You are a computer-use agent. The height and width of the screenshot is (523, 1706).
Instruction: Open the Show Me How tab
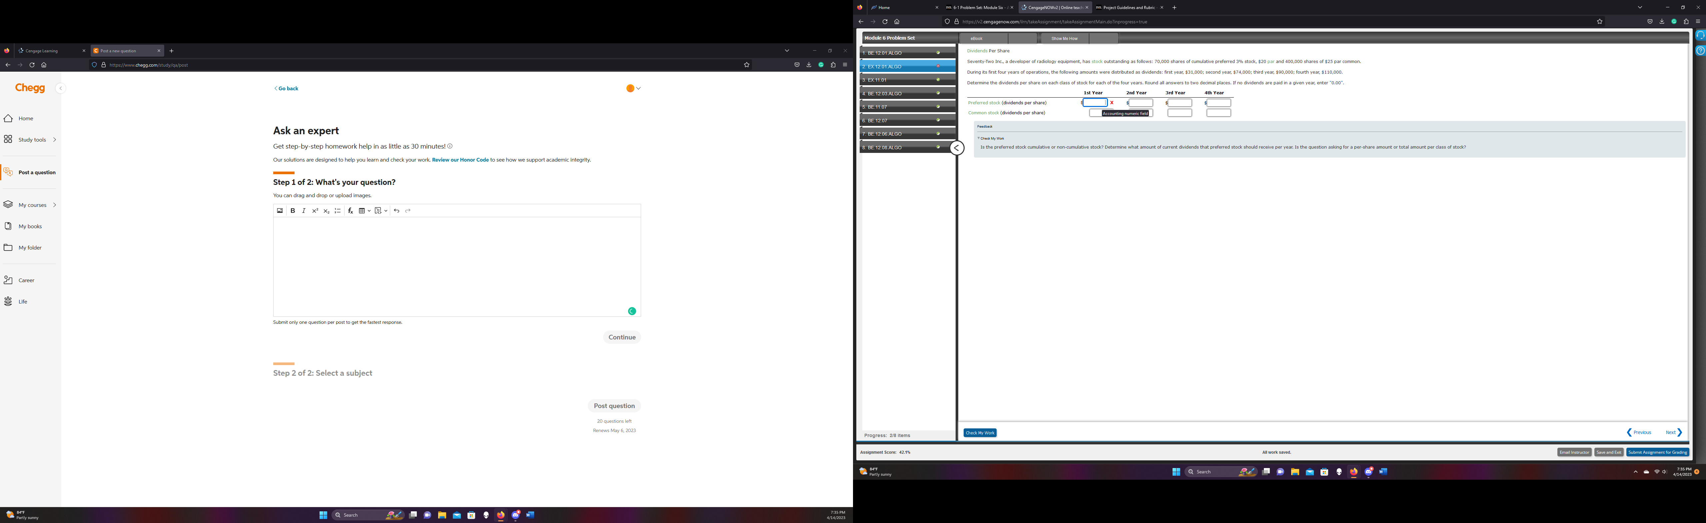[x=1064, y=38]
